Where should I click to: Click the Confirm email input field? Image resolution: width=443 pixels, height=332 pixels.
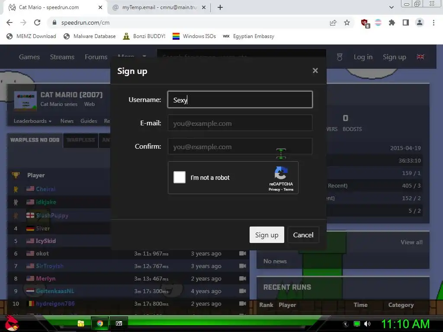click(240, 146)
